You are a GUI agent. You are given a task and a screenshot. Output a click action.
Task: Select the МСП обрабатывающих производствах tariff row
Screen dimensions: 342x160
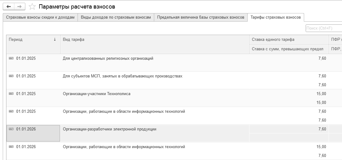pyautogui.click(x=122, y=76)
